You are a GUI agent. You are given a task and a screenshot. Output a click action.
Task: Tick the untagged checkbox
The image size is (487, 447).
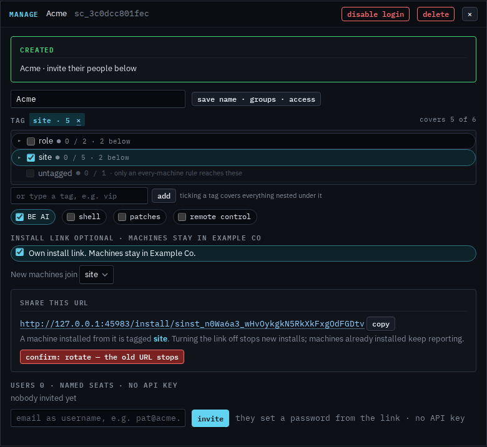pyautogui.click(x=30, y=173)
